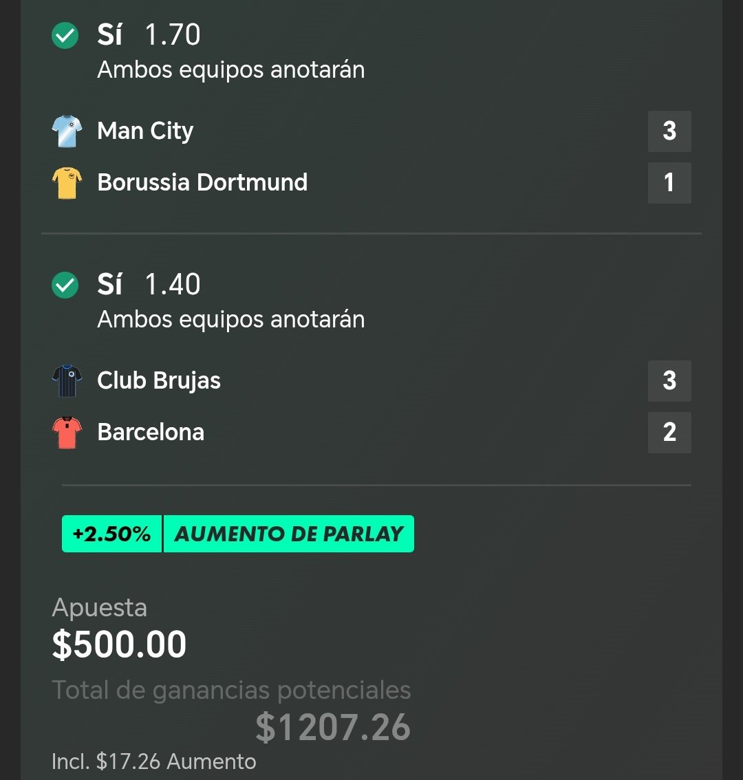Tap the Borussia Dortmund score box showing 1
The image size is (743, 780).
(669, 182)
